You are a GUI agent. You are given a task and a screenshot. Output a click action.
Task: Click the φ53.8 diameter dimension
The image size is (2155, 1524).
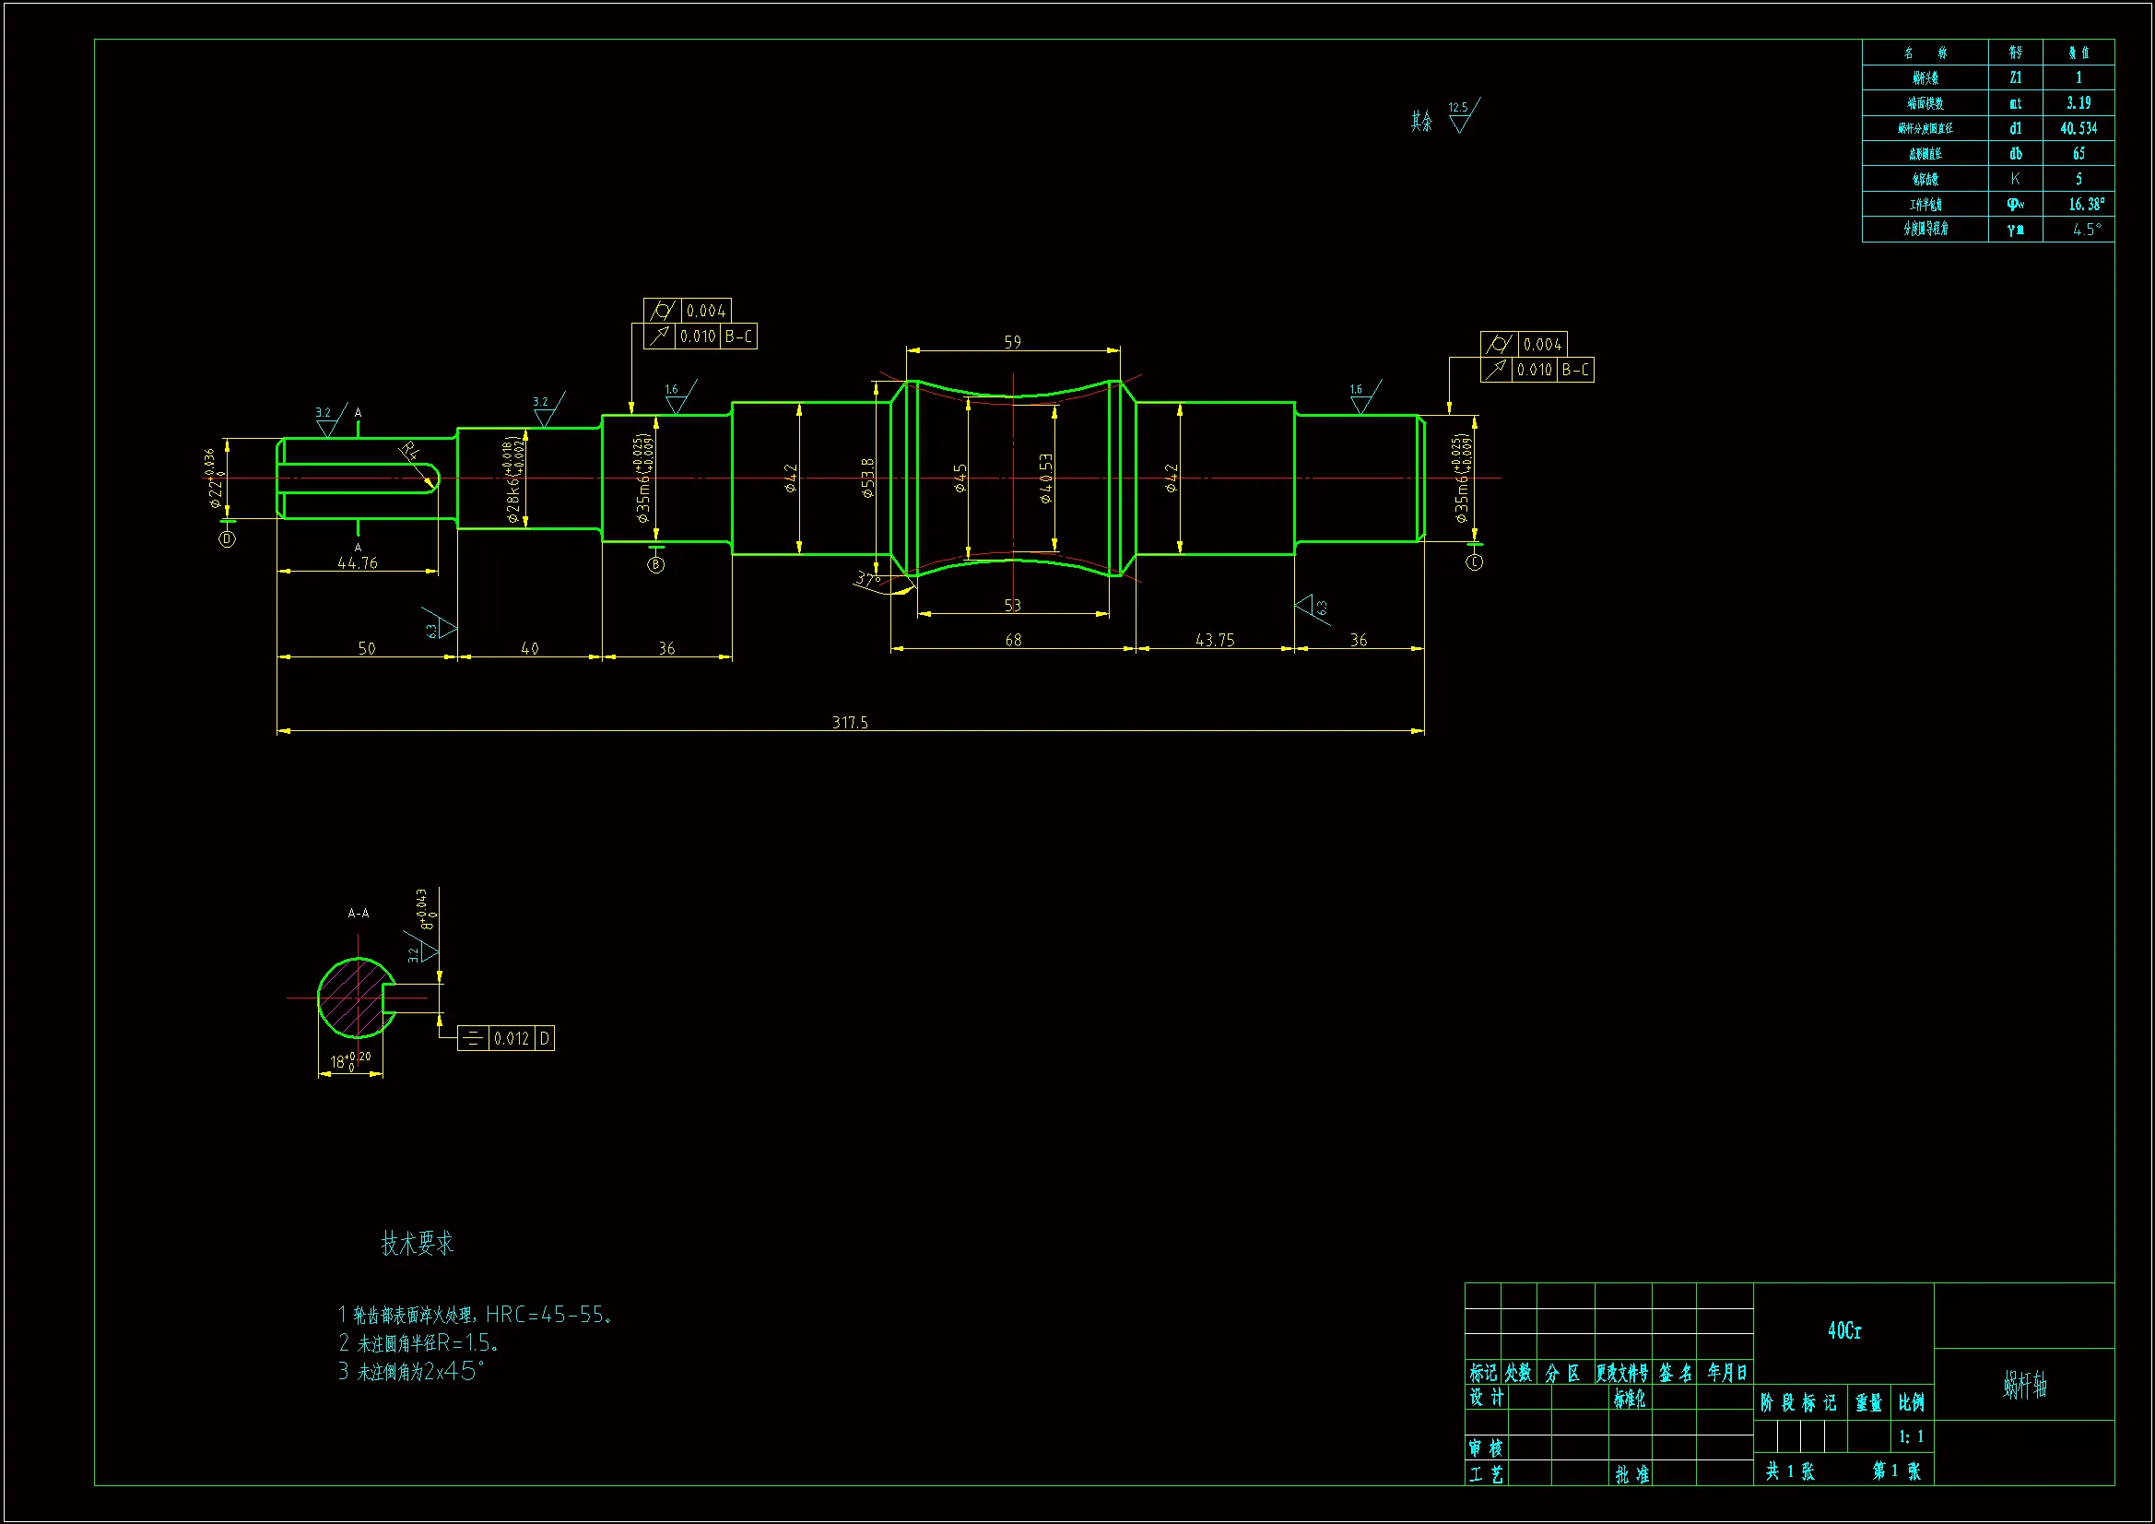867,477
